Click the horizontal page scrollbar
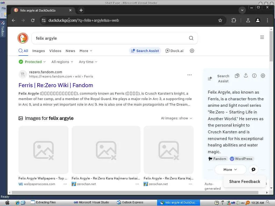 tap(135, 193)
